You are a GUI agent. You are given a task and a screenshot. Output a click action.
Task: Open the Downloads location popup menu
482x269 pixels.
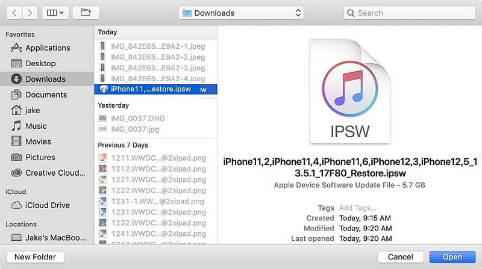tap(241, 13)
